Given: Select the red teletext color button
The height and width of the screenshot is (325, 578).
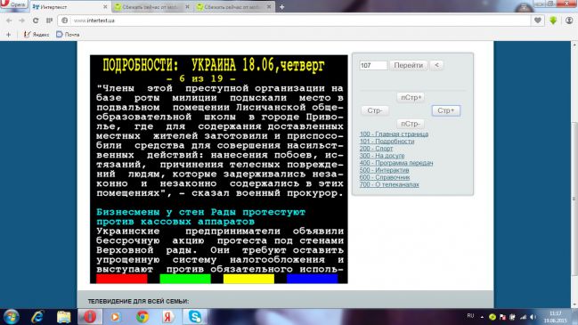Looking at the screenshot, I should coord(122,279).
